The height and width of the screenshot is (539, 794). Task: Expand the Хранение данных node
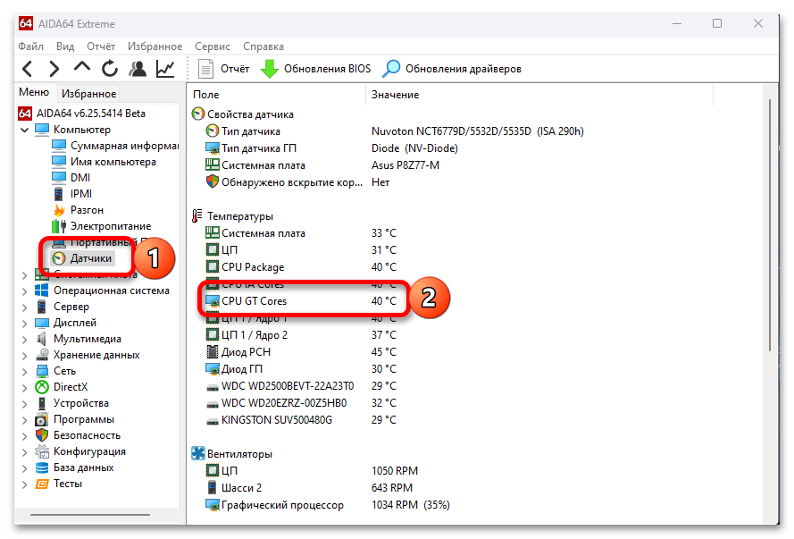pos(24,355)
